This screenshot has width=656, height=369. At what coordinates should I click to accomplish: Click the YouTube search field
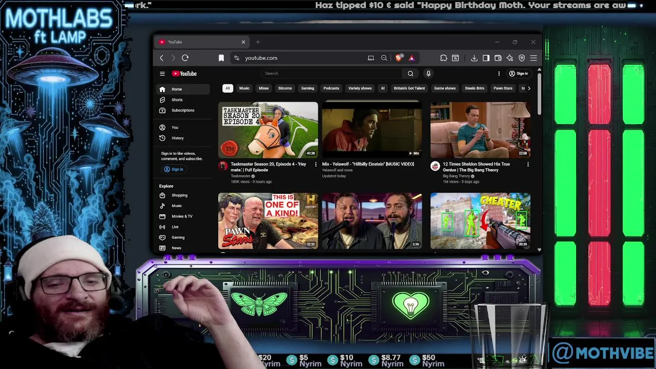332,73
